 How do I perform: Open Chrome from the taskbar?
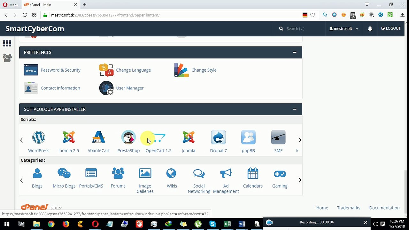(51, 224)
